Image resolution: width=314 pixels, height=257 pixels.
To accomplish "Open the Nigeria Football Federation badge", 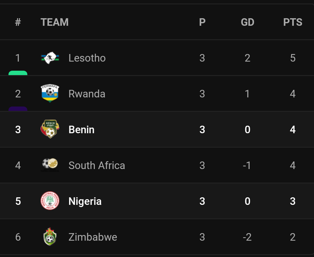I will (x=49, y=201).
